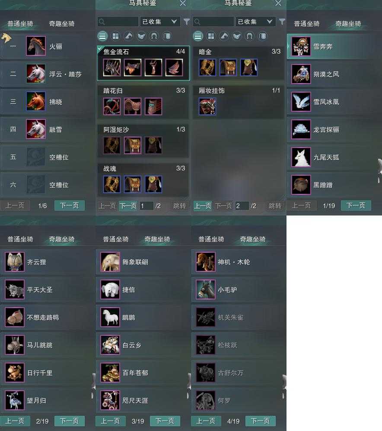
Task: Select the empty fifth mount slot 空槽位
Action: [47, 157]
